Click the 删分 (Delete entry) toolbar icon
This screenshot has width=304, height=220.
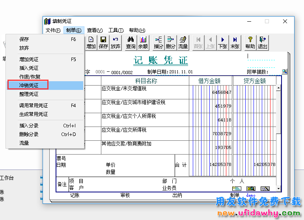(x=170, y=43)
